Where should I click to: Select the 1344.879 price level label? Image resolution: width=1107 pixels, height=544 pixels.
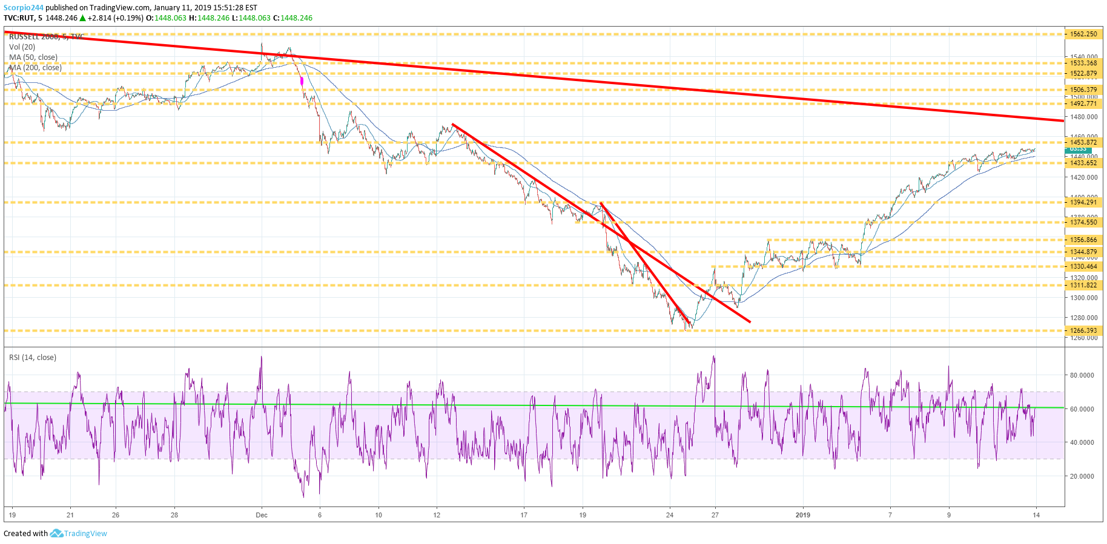(1083, 252)
